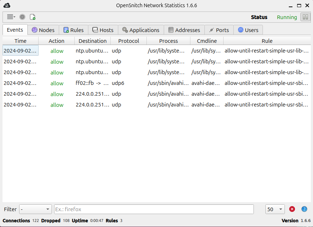This screenshot has height=227, width=313.
Task: View the Users tab
Action: (x=248, y=30)
